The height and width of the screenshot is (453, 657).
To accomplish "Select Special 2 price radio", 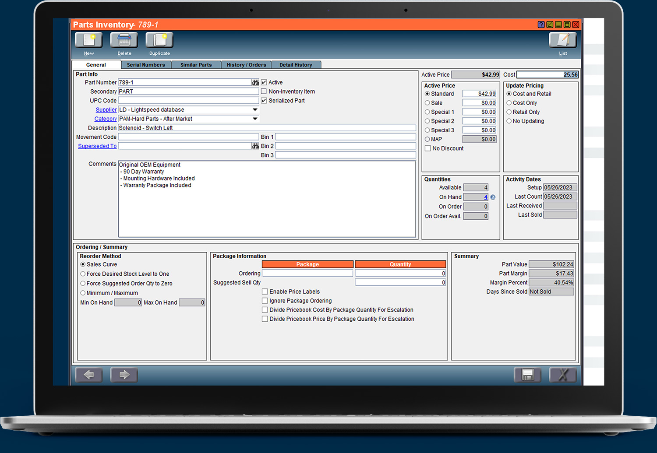I will pyautogui.click(x=427, y=121).
